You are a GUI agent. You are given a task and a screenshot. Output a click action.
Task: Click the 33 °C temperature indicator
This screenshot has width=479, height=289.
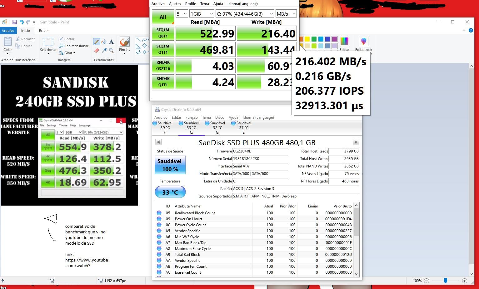pos(170,192)
